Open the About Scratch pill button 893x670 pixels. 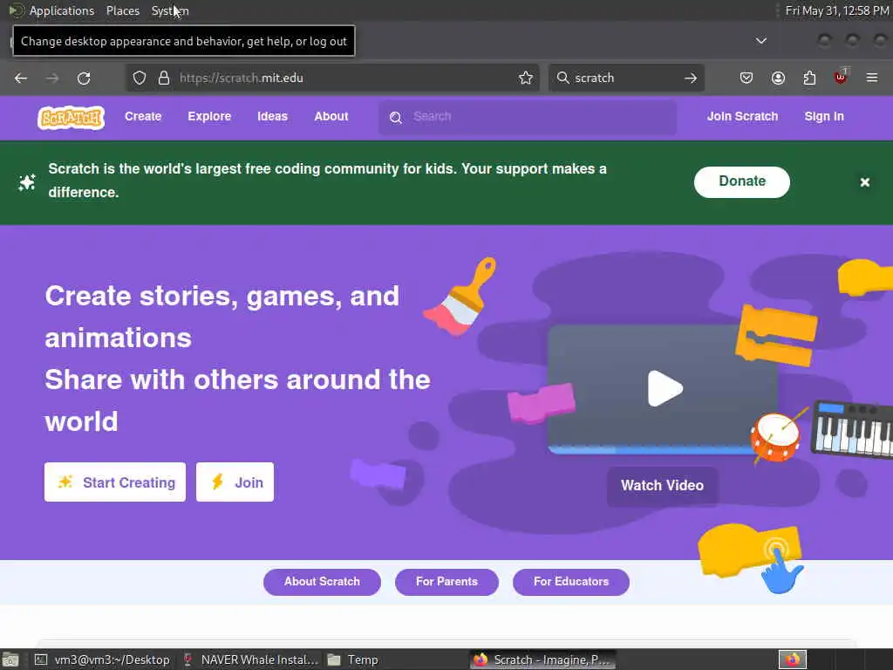pos(322,582)
